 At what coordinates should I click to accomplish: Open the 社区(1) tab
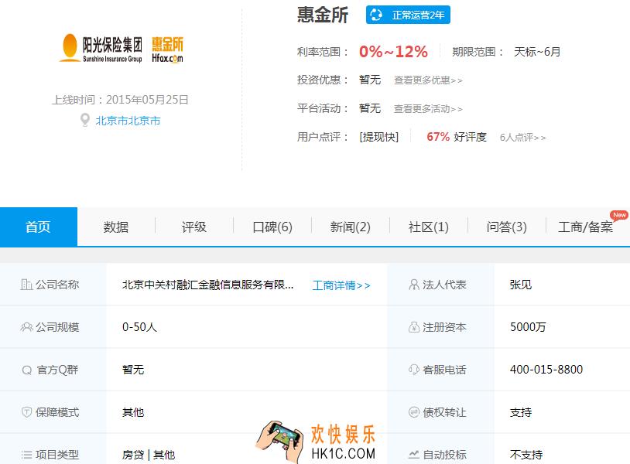429,227
